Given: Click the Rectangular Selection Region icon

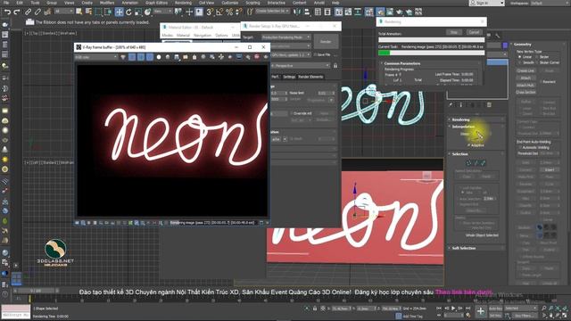Looking at the screenshot, I should coord(98,12).
